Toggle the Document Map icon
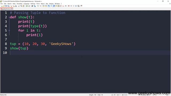 click(x=59, y=6)
